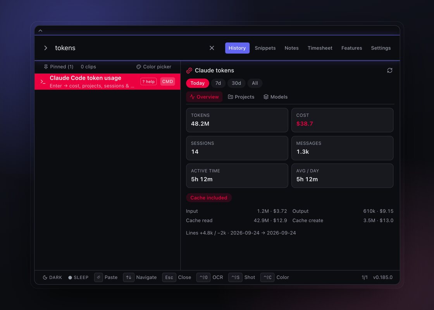Click the OCR shortcut key hint
Viewport: 434px width, 310px height.
point(203,277)
